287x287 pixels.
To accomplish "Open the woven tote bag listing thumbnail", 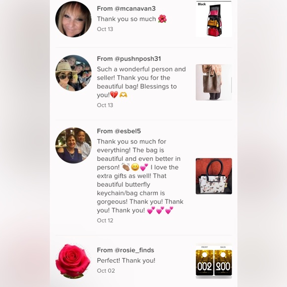I will tap(214, 82).
